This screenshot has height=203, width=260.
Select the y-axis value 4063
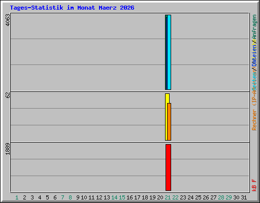click(8, 20)
